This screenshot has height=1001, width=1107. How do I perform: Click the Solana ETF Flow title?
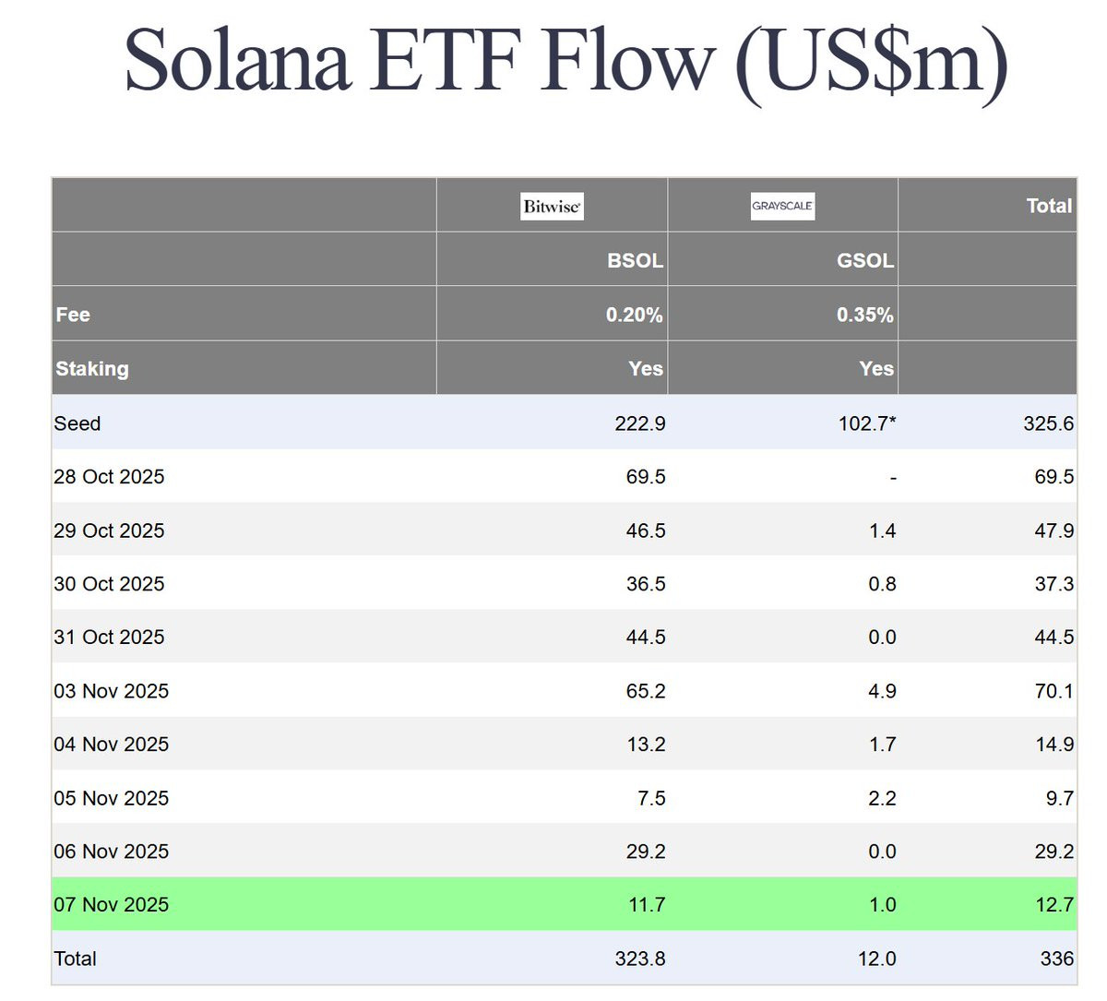point(566,61)
